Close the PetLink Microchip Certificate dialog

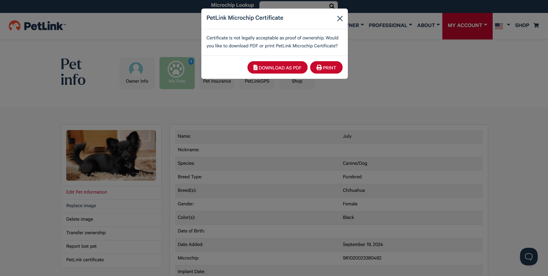point(340,19)
